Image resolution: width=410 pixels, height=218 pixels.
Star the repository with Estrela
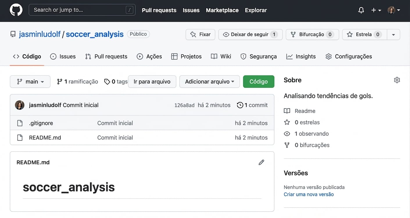click(364, 34)
